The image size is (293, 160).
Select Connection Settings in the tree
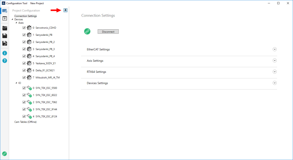(26, 16)
